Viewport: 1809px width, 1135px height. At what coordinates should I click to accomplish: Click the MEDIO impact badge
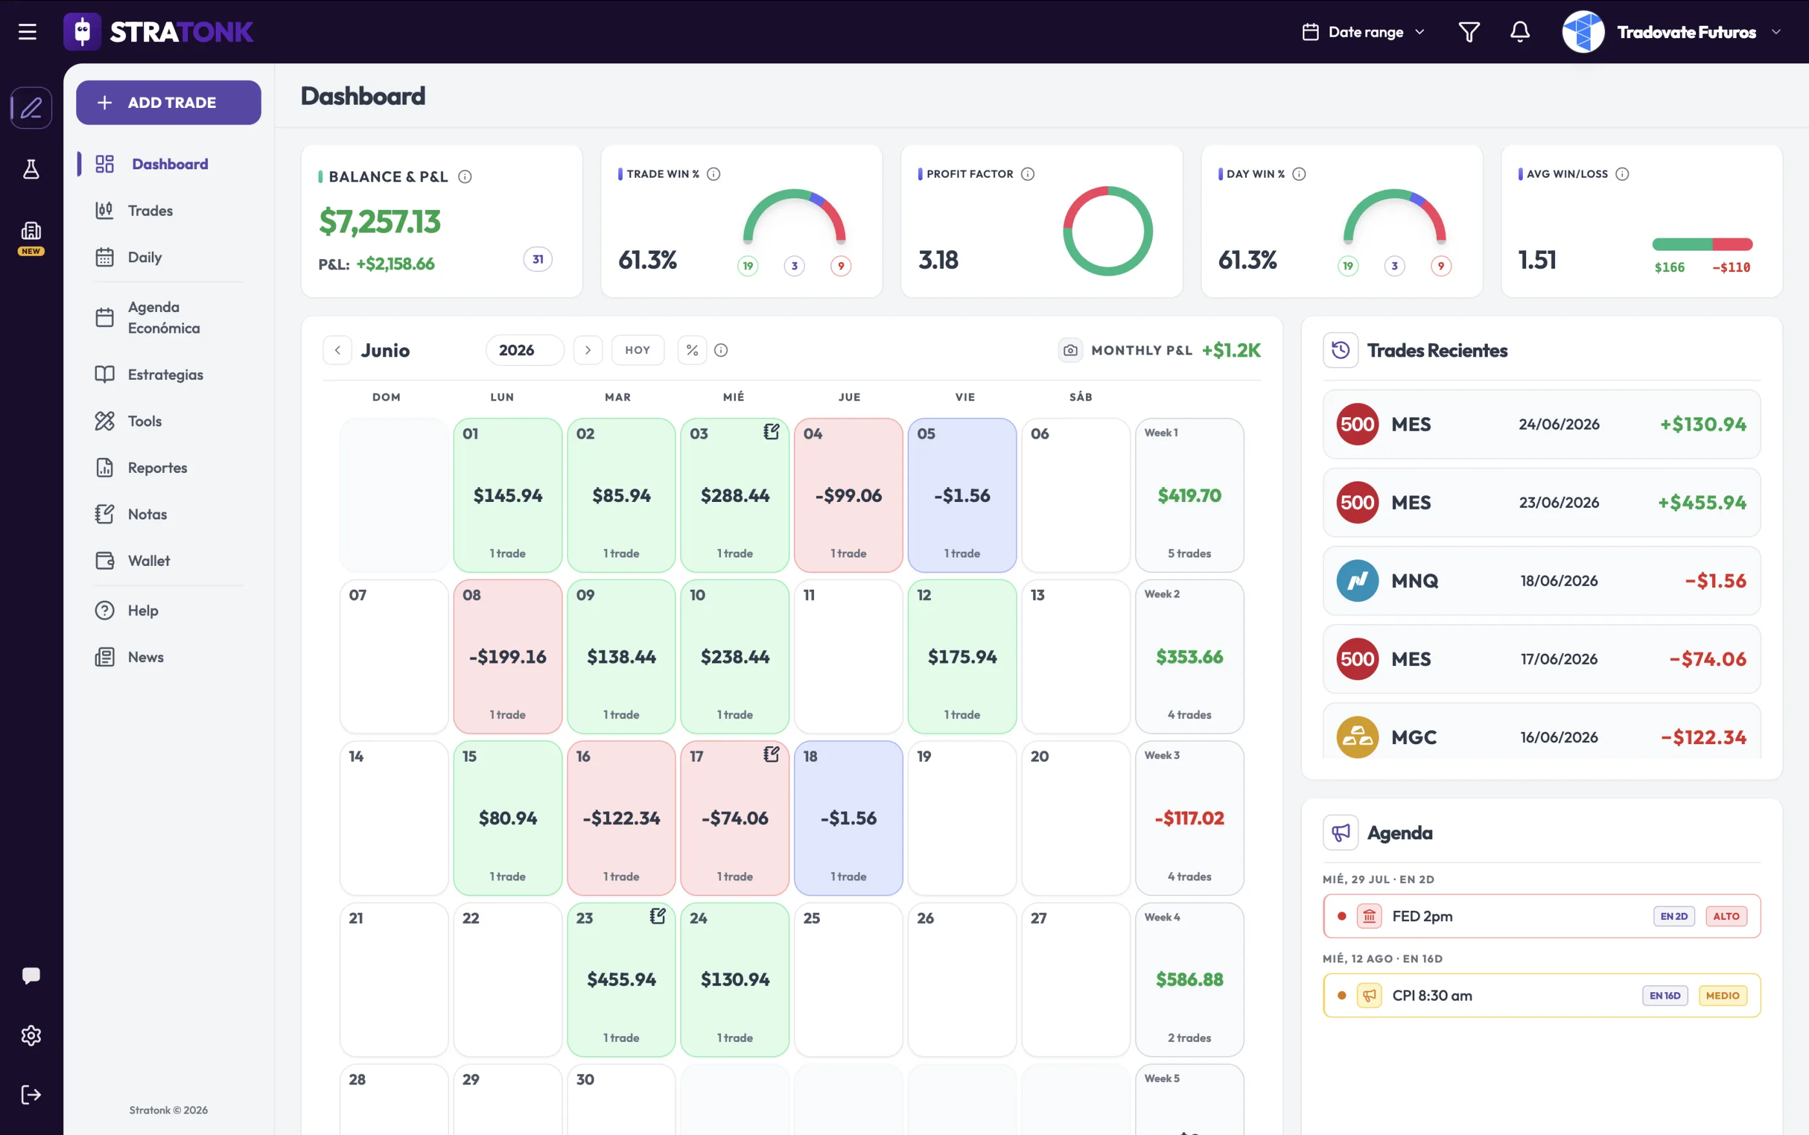click(x=1722, y=995)
